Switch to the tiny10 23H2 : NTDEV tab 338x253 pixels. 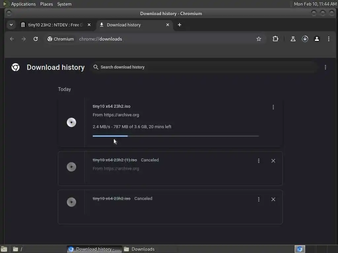coord(55,25)
